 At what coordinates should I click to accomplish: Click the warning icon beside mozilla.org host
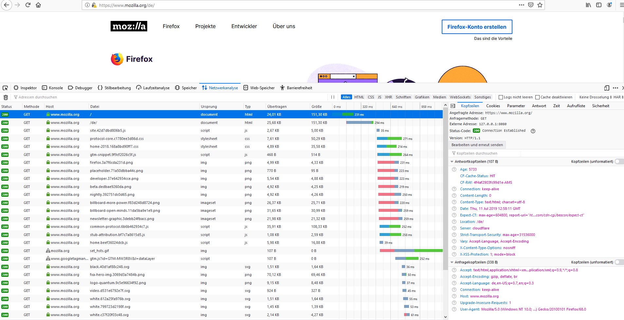click(x=48, y=251)
